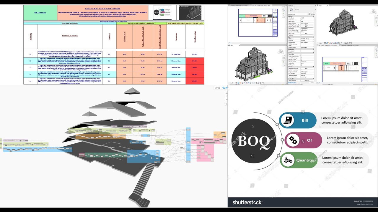This screenshot has width=378, height=212.
Task: Click www.shutterstock.com in the footer
Action: click(x=365, y=204)
